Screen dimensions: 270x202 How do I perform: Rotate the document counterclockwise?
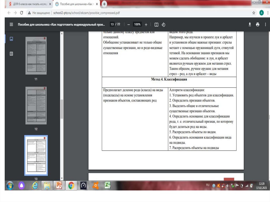163,24
